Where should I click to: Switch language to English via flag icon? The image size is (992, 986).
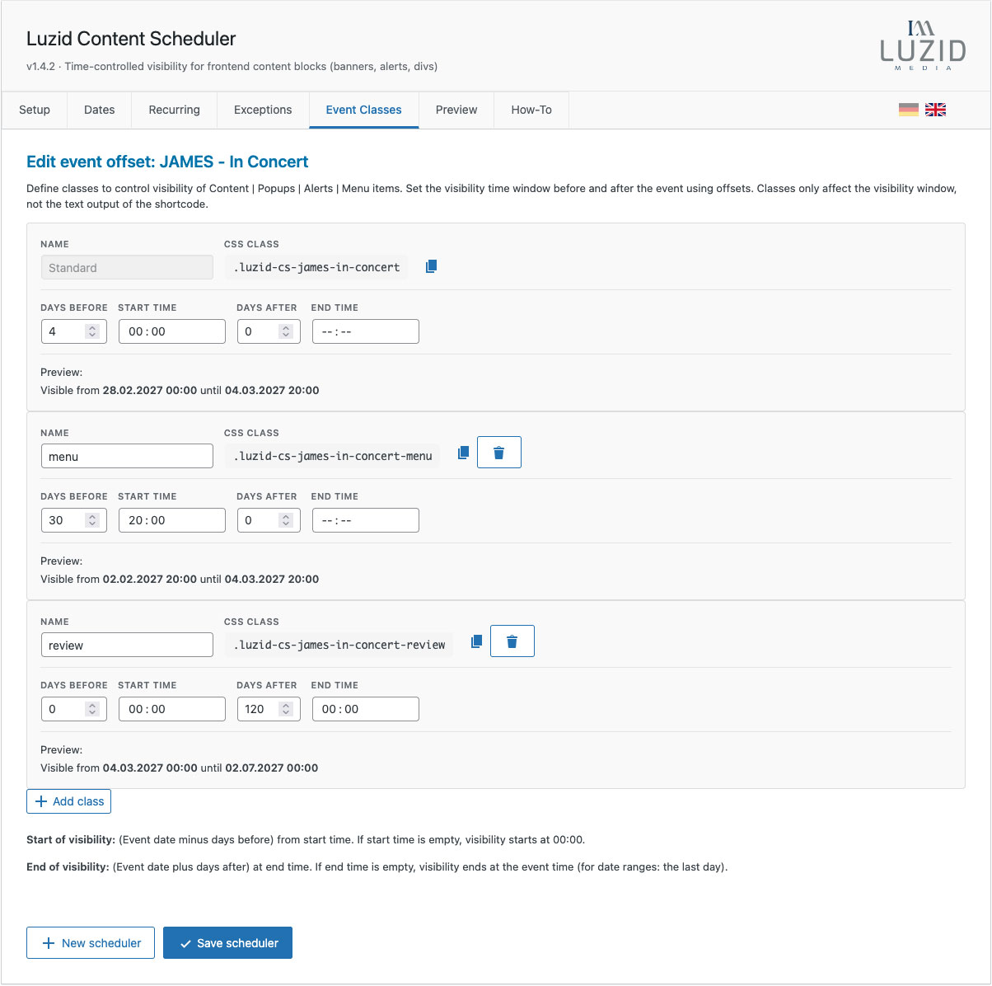(935, 109)
